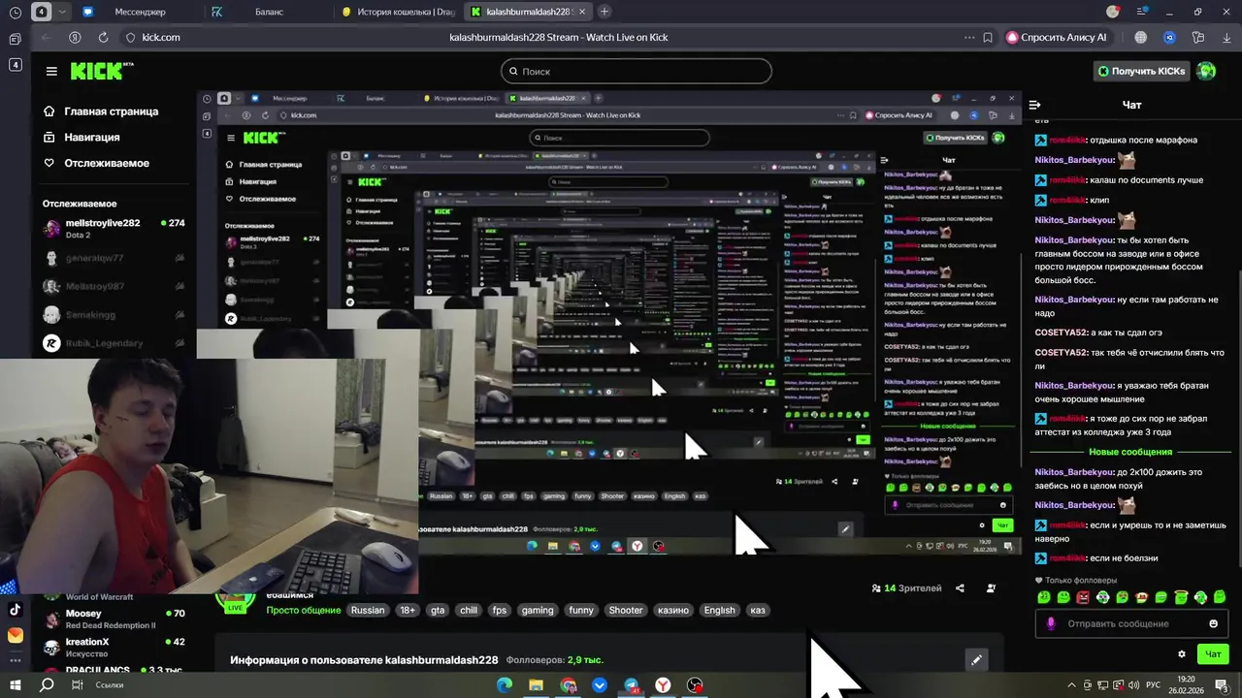The image size is (1242, 698).
Task: Open browser history clock icon
Action: pos(15,12)
